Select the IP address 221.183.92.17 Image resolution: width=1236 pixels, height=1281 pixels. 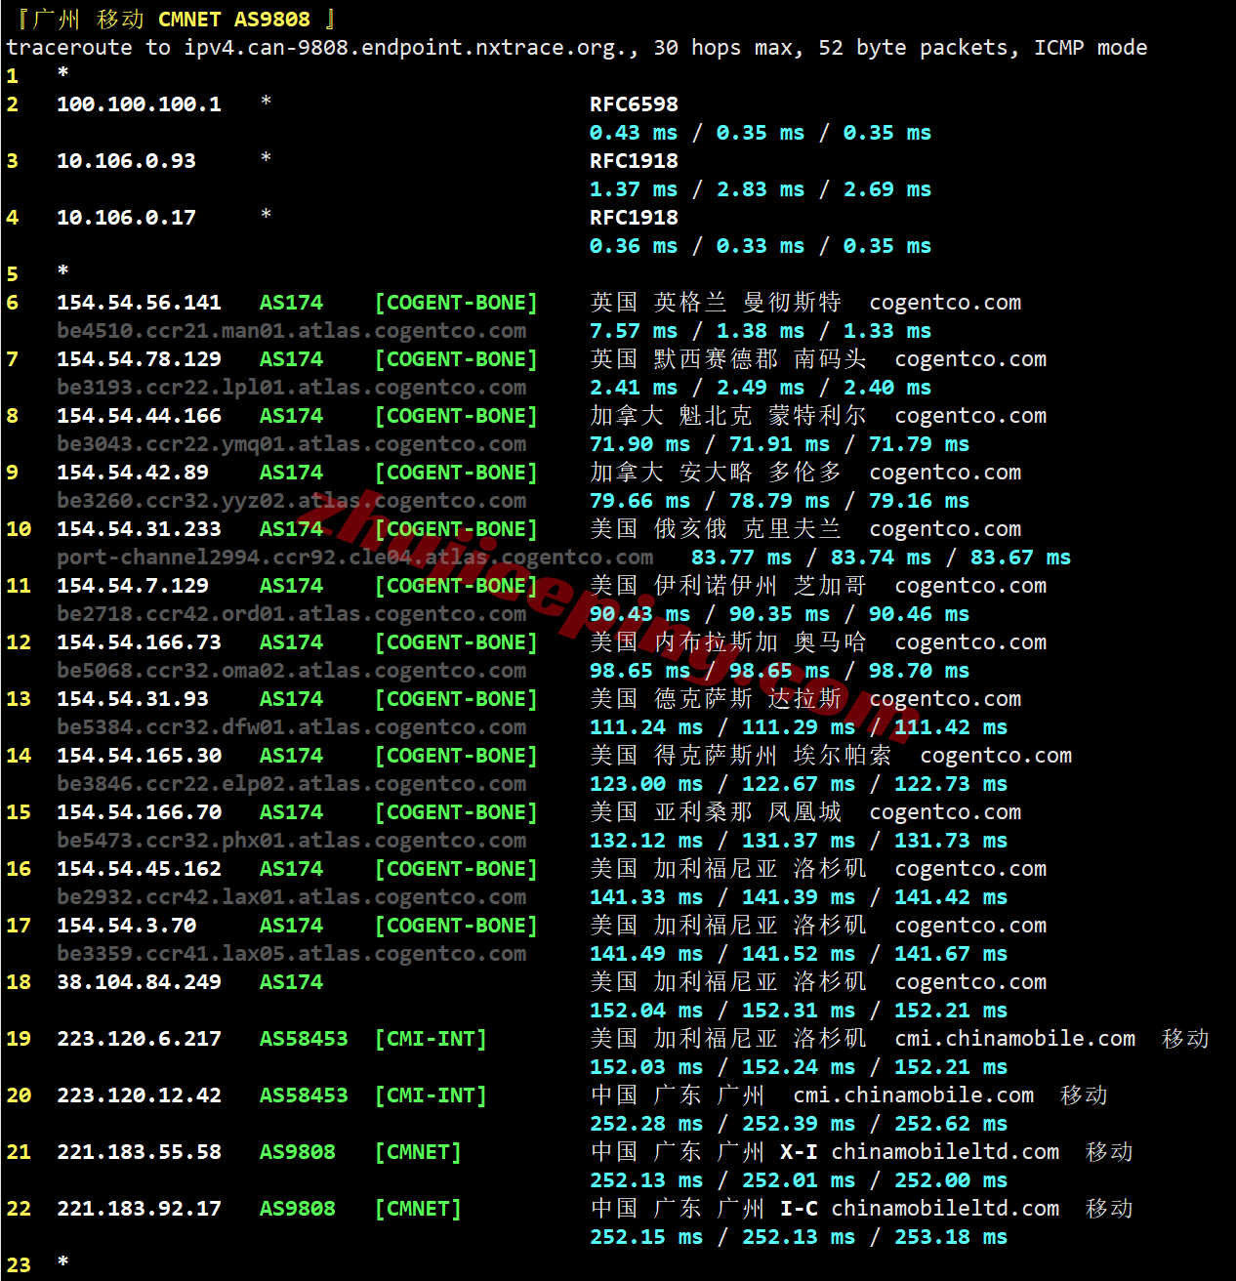[139, 1209]
